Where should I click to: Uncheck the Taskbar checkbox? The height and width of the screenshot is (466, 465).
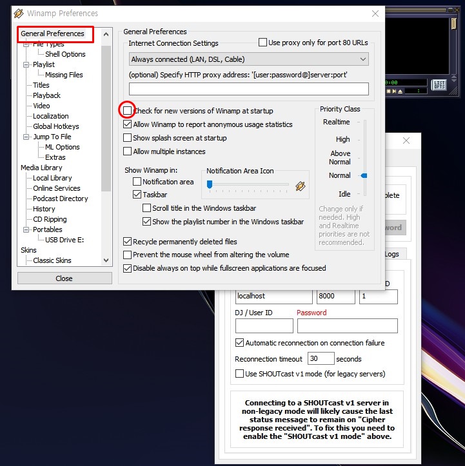point(137,195)
